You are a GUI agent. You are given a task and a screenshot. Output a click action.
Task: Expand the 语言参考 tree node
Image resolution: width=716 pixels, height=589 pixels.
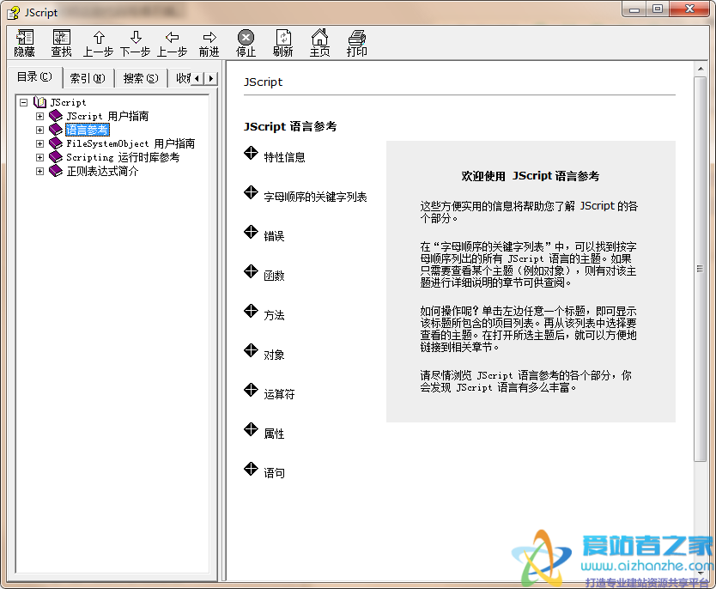pos(39,130)
